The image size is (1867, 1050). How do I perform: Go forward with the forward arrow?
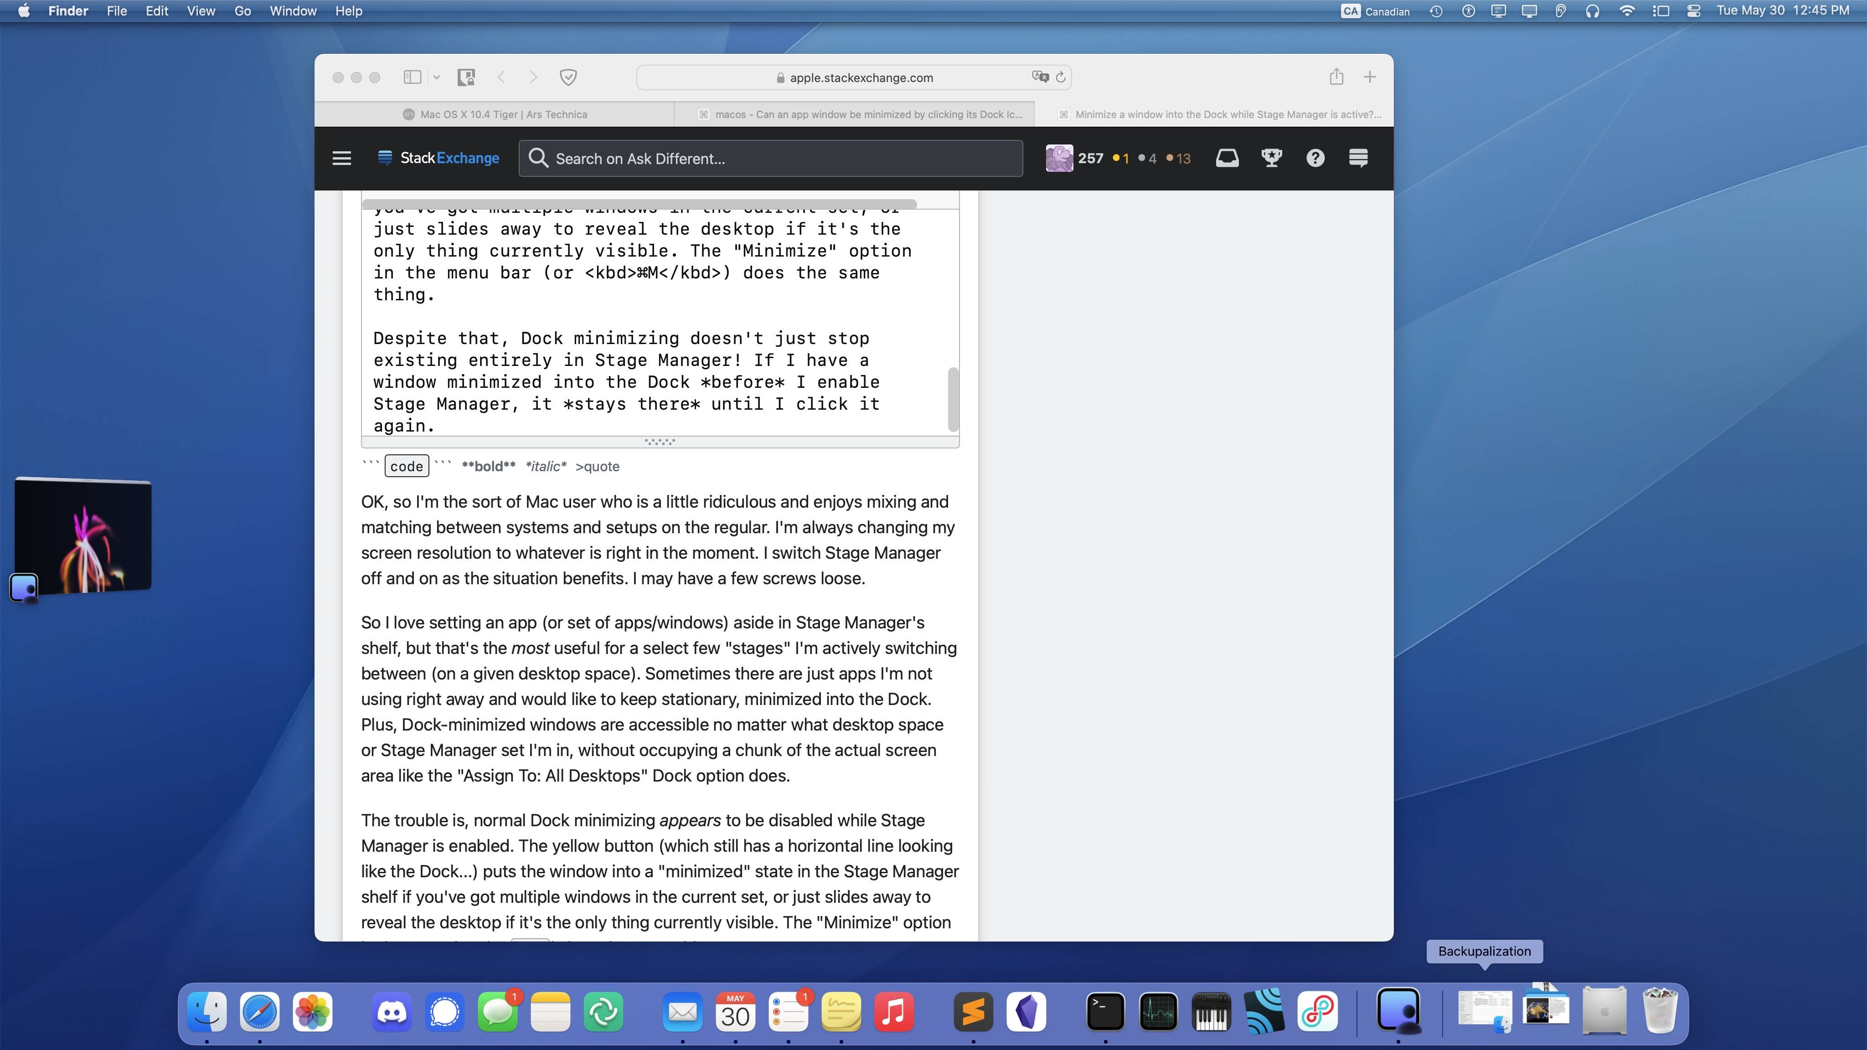pos(533,77)
